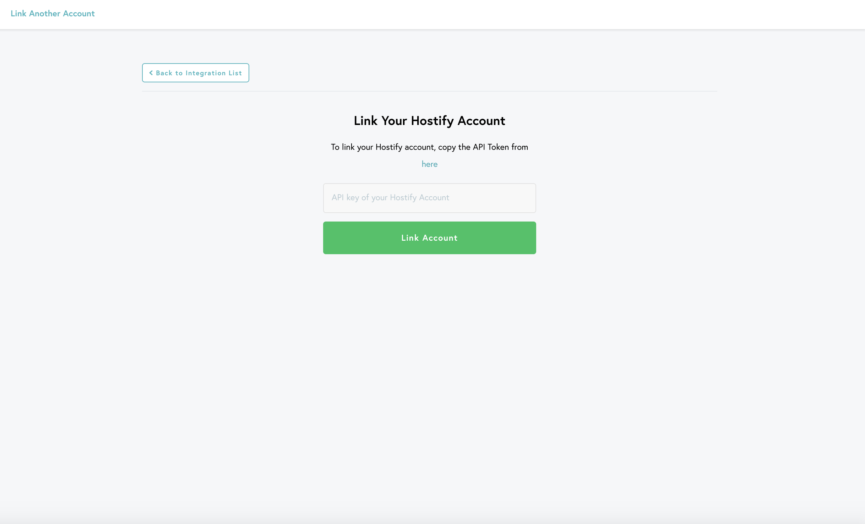
Task: Click the back chevron arrow icon
Action: (x=151, y=73)
